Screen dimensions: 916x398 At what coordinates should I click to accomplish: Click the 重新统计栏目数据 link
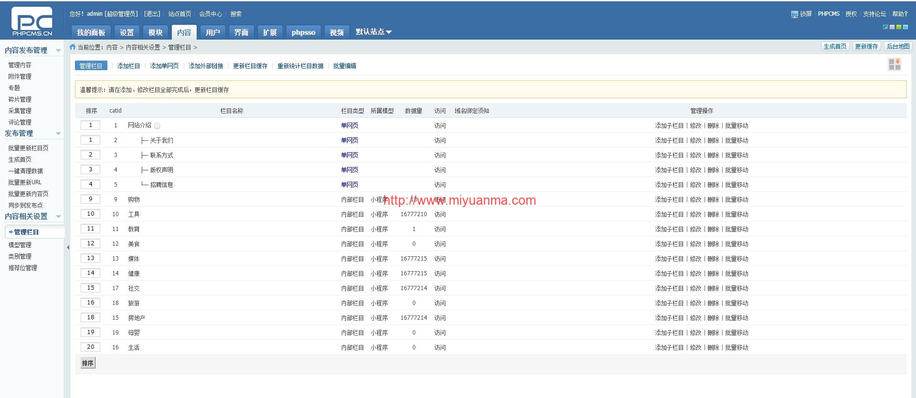tap(300, 66)
